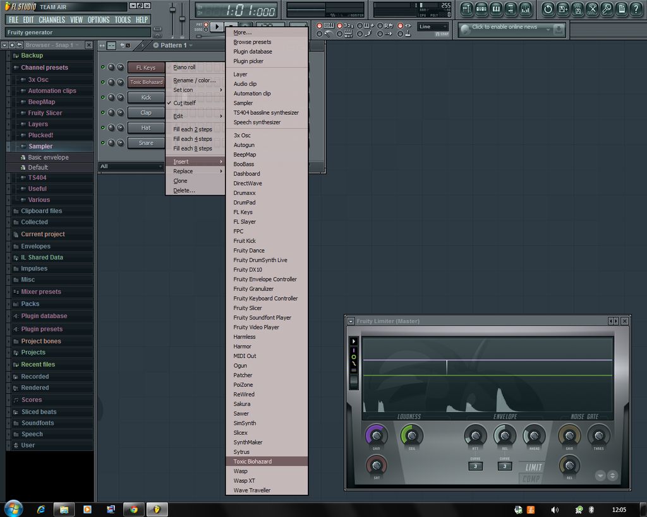Click the Undo icon in the shortcut toolbar
Image resolution: width=647 pixels, height=517 pixels.
tap(548, 9)
